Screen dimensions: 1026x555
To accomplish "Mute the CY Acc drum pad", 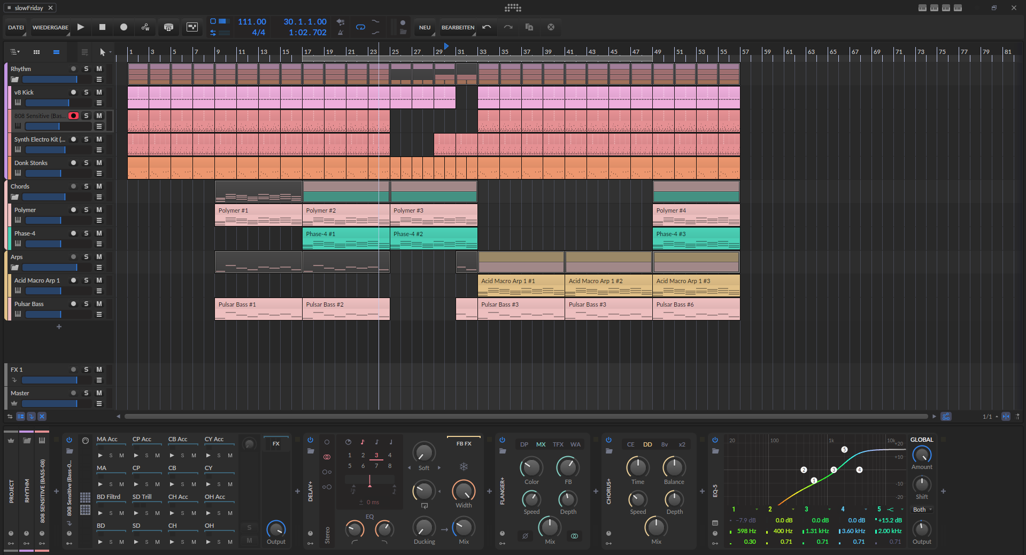I will pos(230,456).
